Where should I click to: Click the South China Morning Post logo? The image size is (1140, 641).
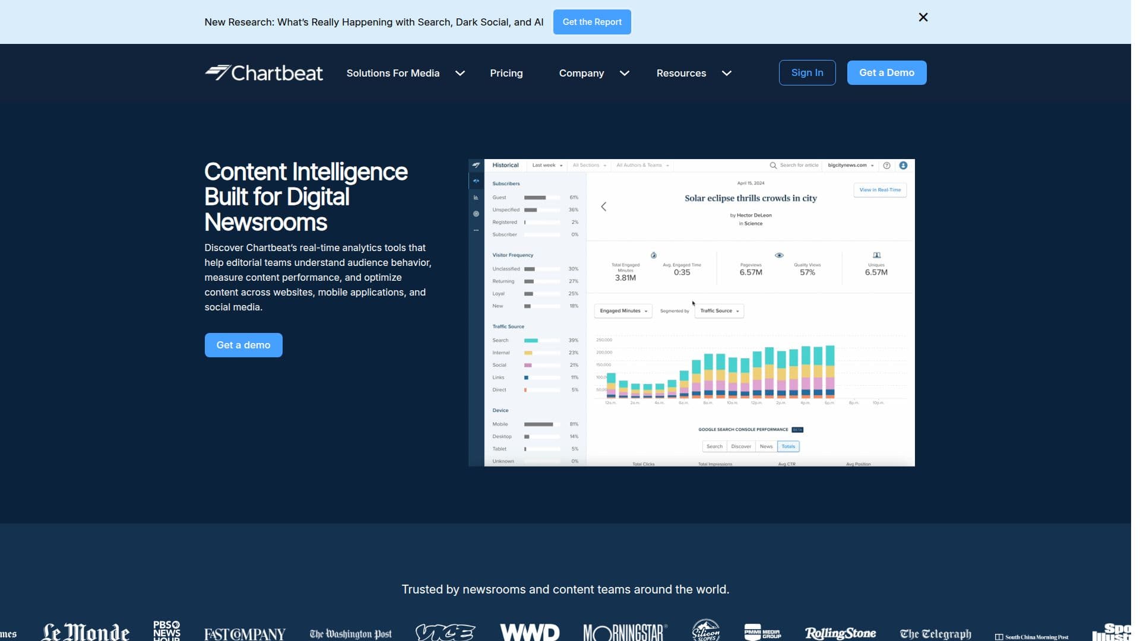coord(1031,637)
